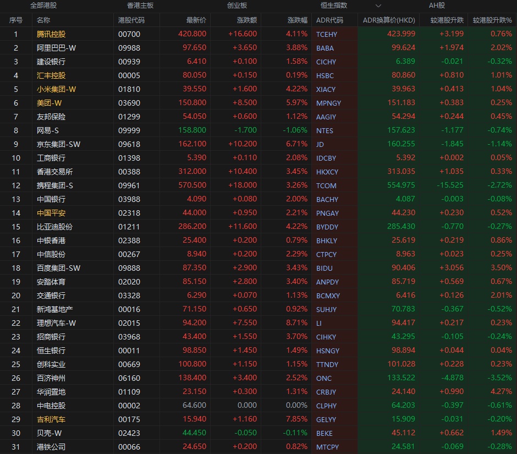
Task: Click the 安踏体育 stock name
Action: 51,282
